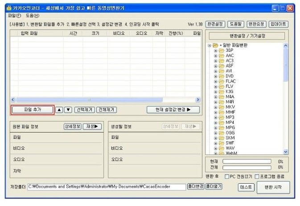Select the K3G folder icon
Viewport: 300px width, 206px height.
[222, 91]
